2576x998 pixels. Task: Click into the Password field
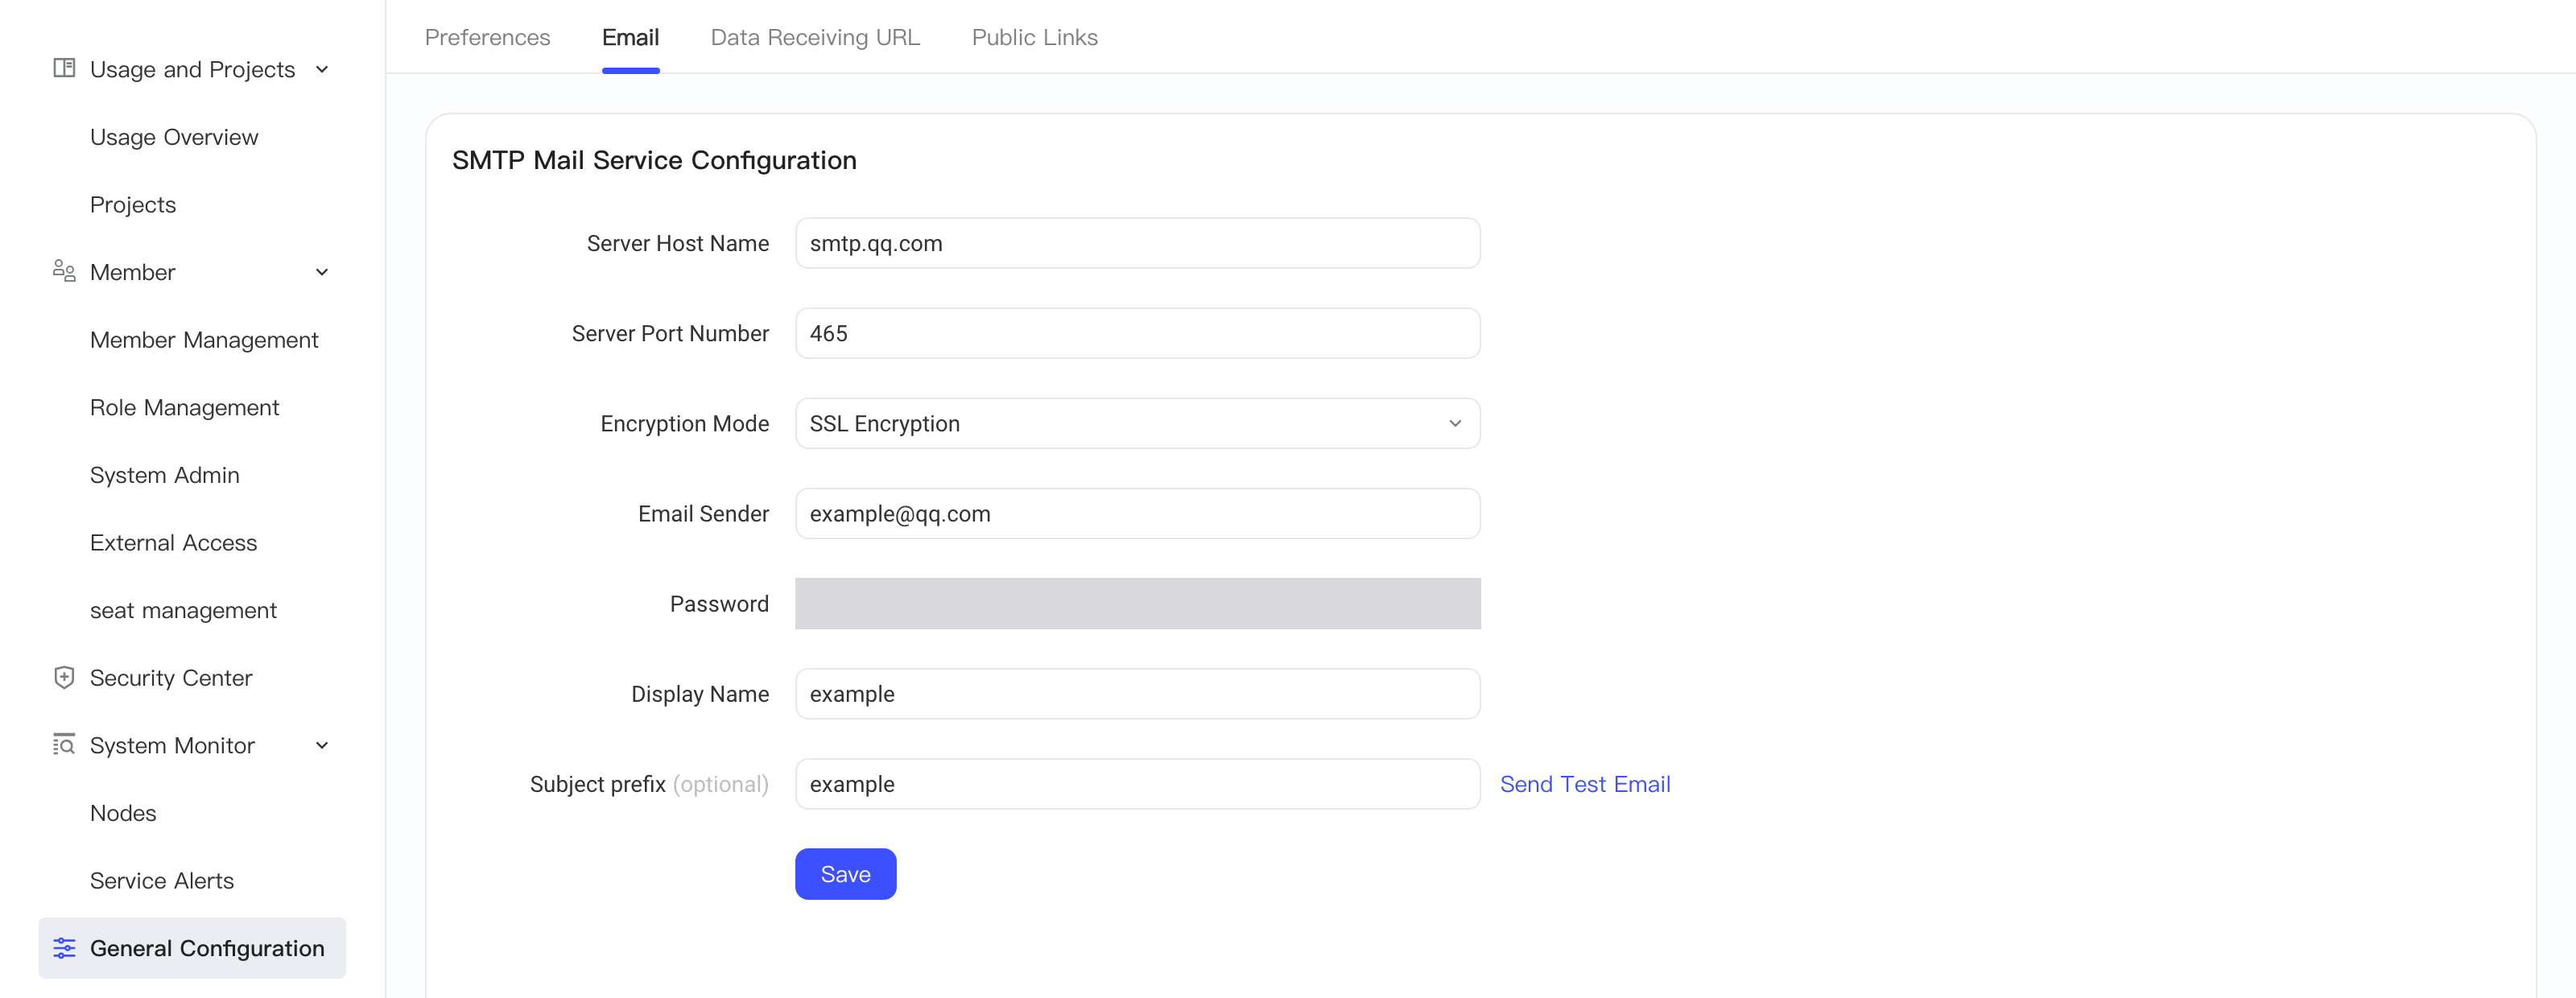pyautogui.click(x=1137, y=603)
